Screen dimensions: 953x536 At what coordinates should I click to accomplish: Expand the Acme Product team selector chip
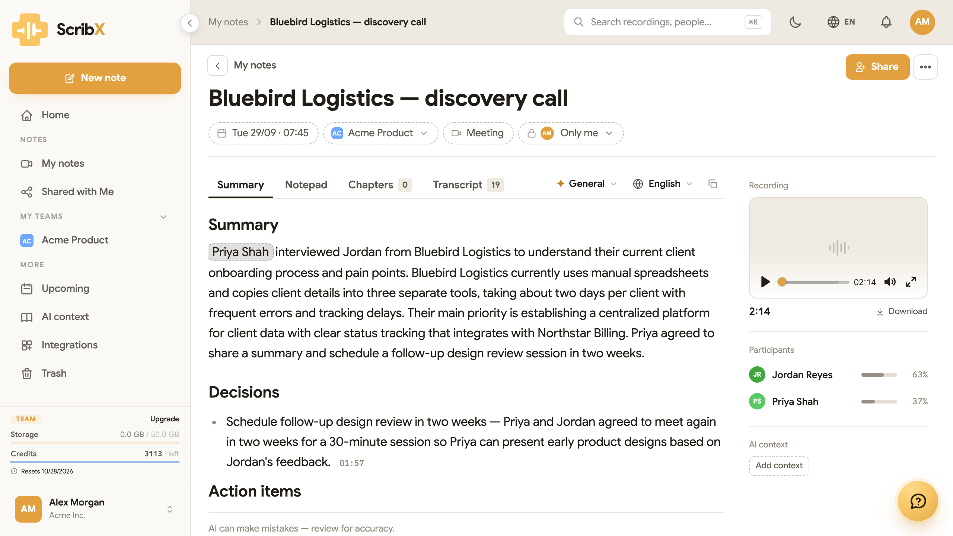(x=380, y=133)
